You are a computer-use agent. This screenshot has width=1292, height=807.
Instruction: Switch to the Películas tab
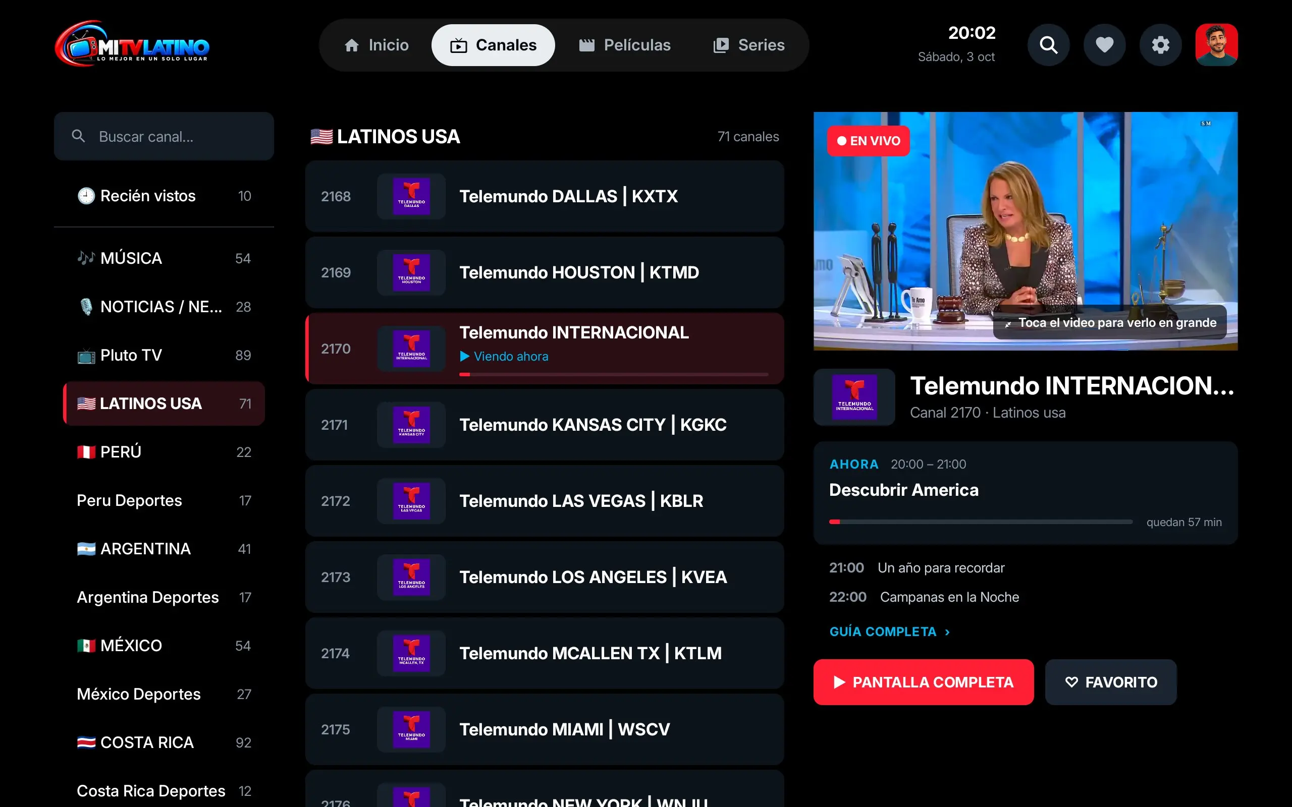coord(625,45)
